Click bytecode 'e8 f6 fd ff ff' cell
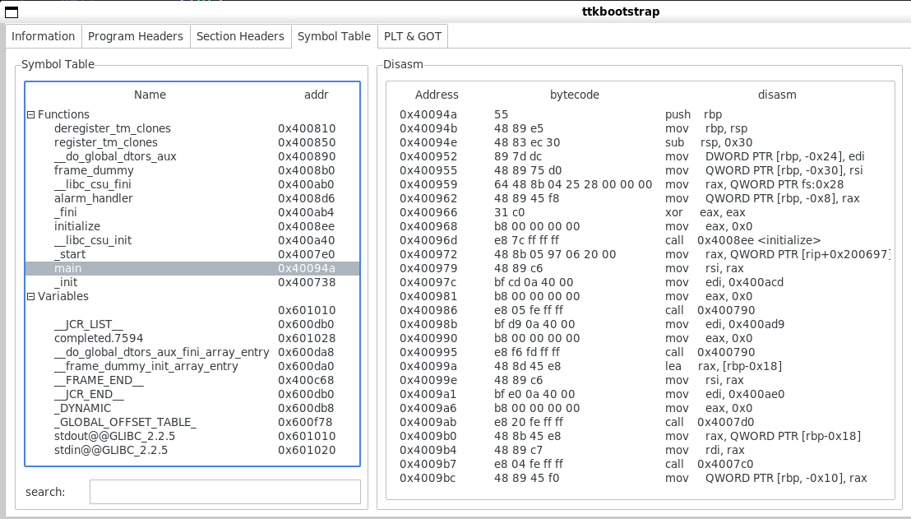 click(x=527, y=352)
